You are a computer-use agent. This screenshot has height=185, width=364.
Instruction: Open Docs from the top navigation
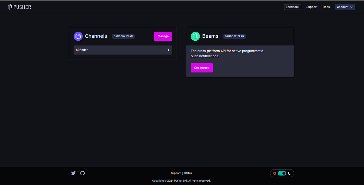pos(326,7)
